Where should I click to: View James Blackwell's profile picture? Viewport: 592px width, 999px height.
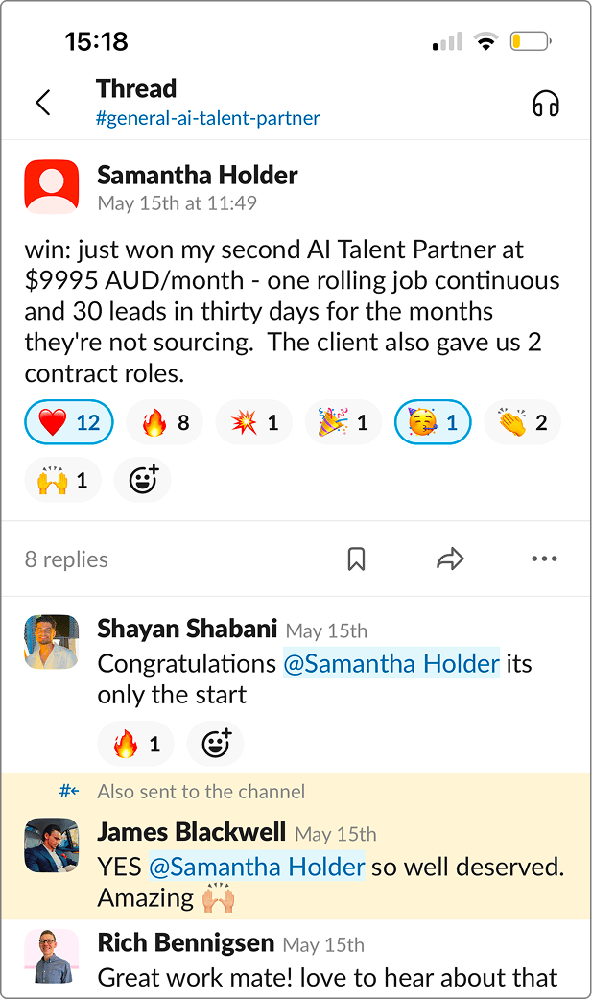(x=52, y=845)
